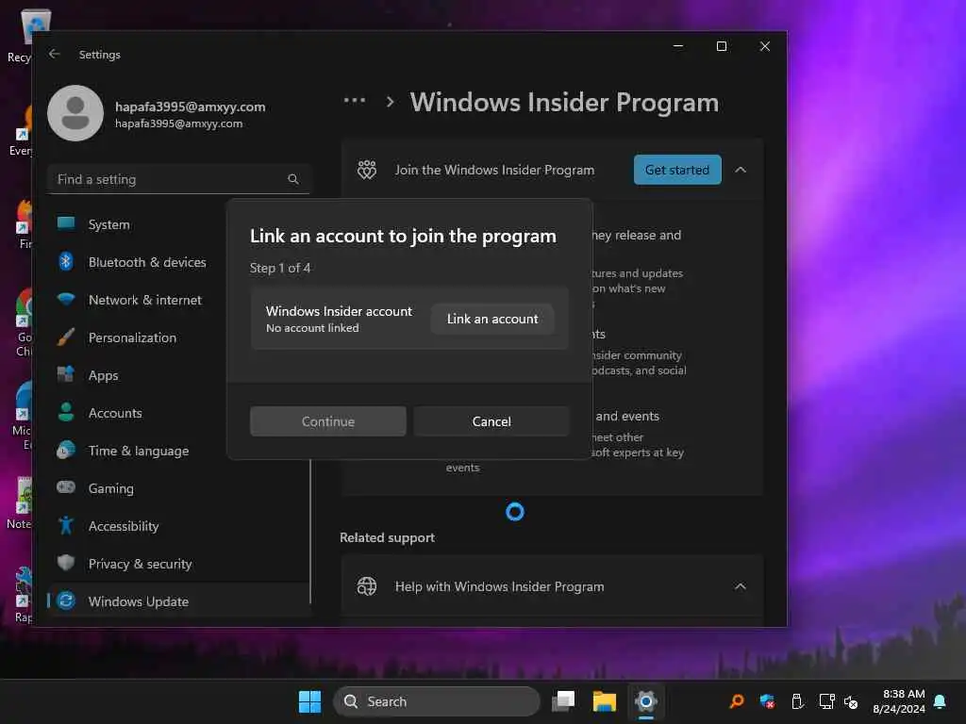Screen dimensions: 966x724
Task: Open File Explorer from the taskbar
Action: click(605, 701)
